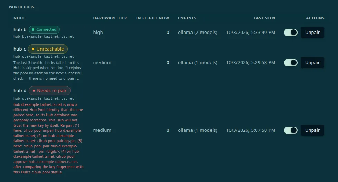Click hub-d's 'ollama (1 models)' entry

[x=198, y=130]
